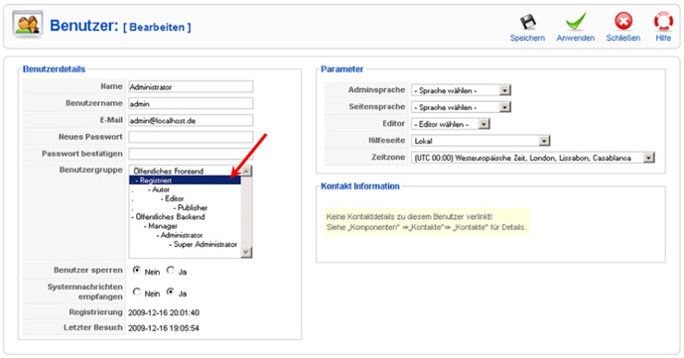Click the Keine Kontaktdetails notice text
The height and width of the screenshot is (358, 684).
coord(426,222)
